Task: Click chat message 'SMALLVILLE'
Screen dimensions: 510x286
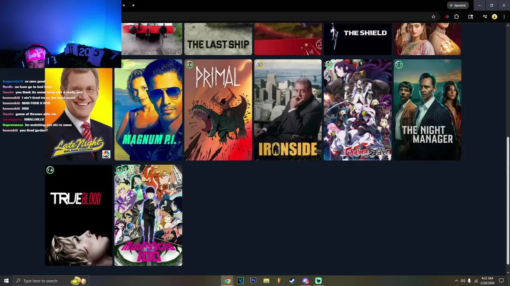Action: pyautogui.click(x=34, y=120)
